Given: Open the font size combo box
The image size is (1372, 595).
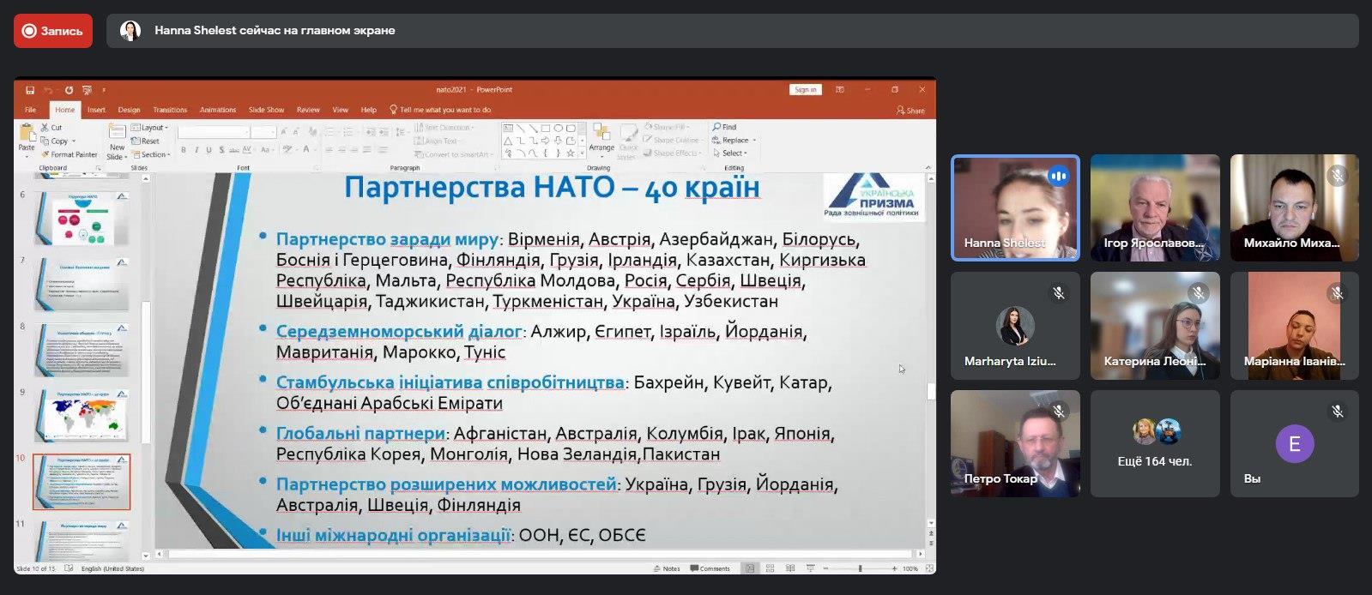Looking at the screenshot, I should (x=263, y=132).
